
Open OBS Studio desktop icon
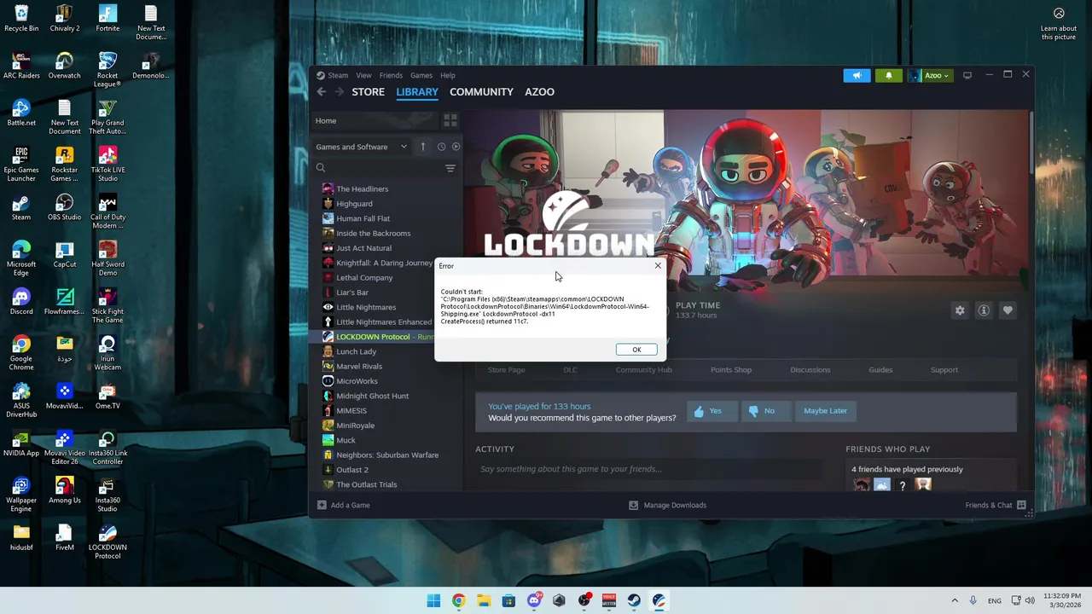[64, 207]
